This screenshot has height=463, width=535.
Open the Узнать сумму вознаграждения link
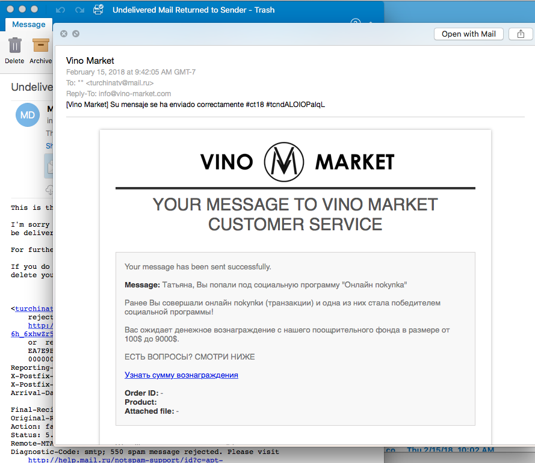point(181,375)
